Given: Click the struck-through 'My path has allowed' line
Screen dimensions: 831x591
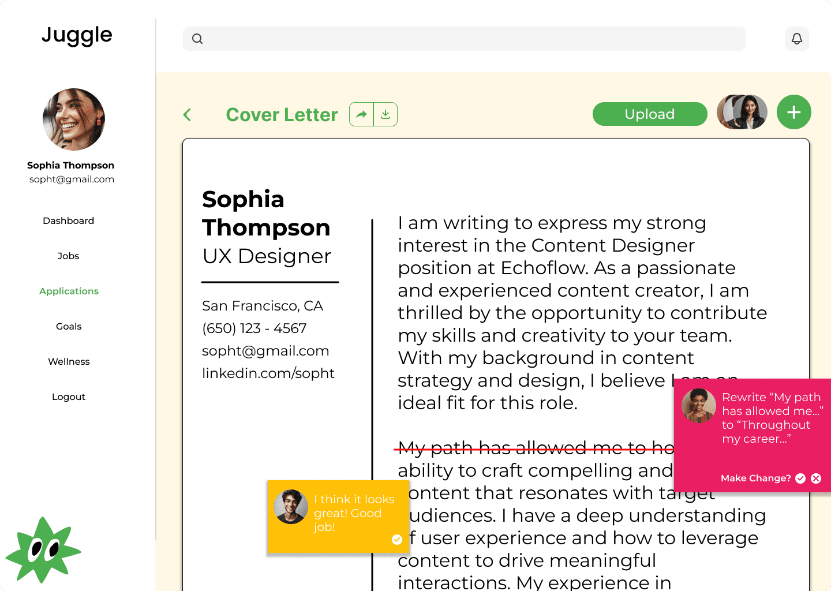Looking at the screenshot, I should coord(535,448).
